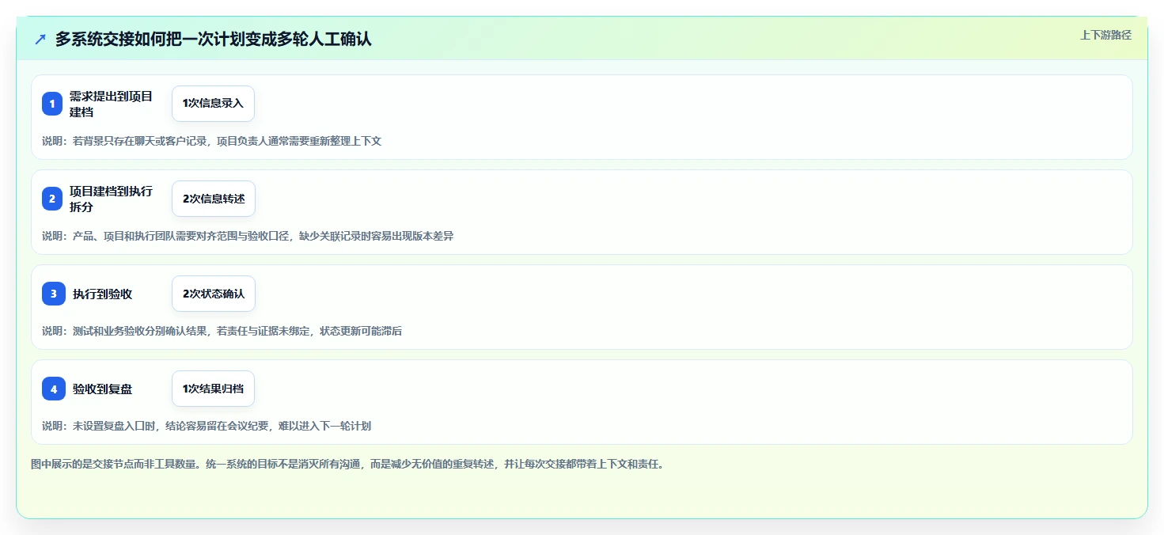Click the footer note starting 图中展示的是交接节点
Image resolution: width=1164 pixels, height=535 pixels.
click(x=349, y=464)
